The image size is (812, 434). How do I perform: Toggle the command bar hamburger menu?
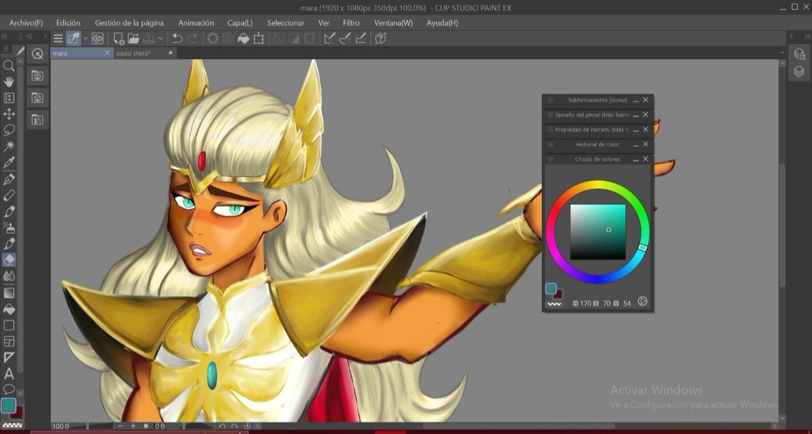58,39
